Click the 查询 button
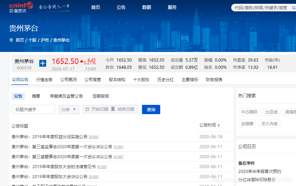 151,110
